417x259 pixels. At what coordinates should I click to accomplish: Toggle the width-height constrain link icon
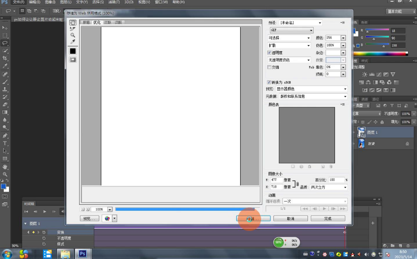coord(297,184)
